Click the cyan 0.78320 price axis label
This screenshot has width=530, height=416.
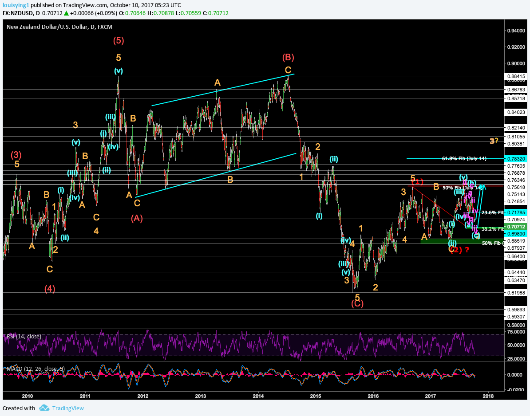point(516,158)
